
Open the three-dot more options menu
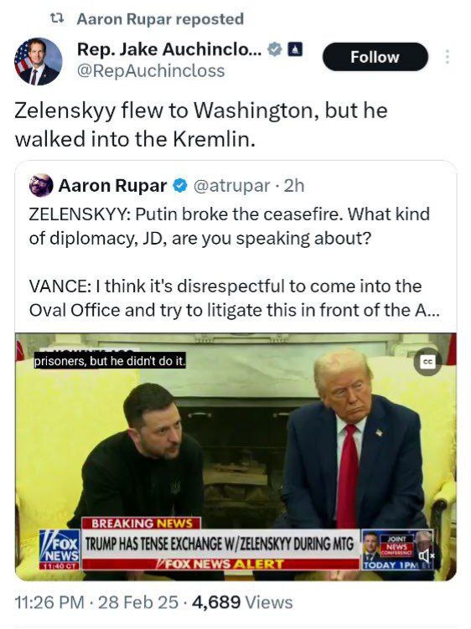pyautogui.click(x=447, y=57)
